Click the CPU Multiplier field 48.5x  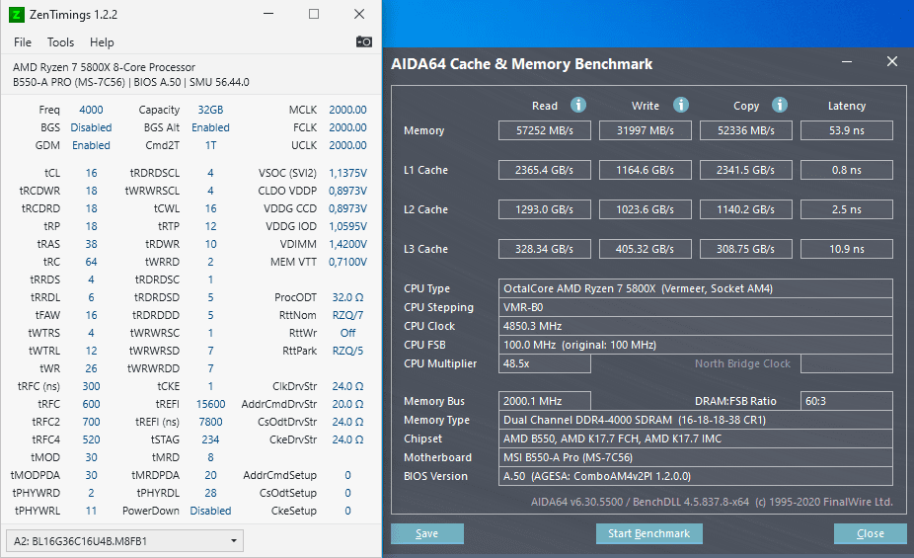tap(545, 363)
